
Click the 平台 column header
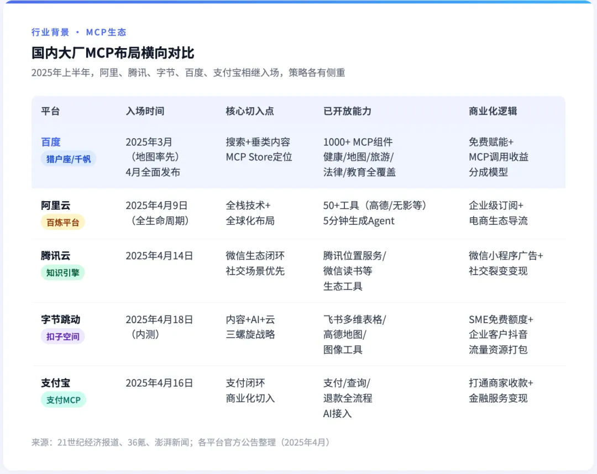coord(50,111)
